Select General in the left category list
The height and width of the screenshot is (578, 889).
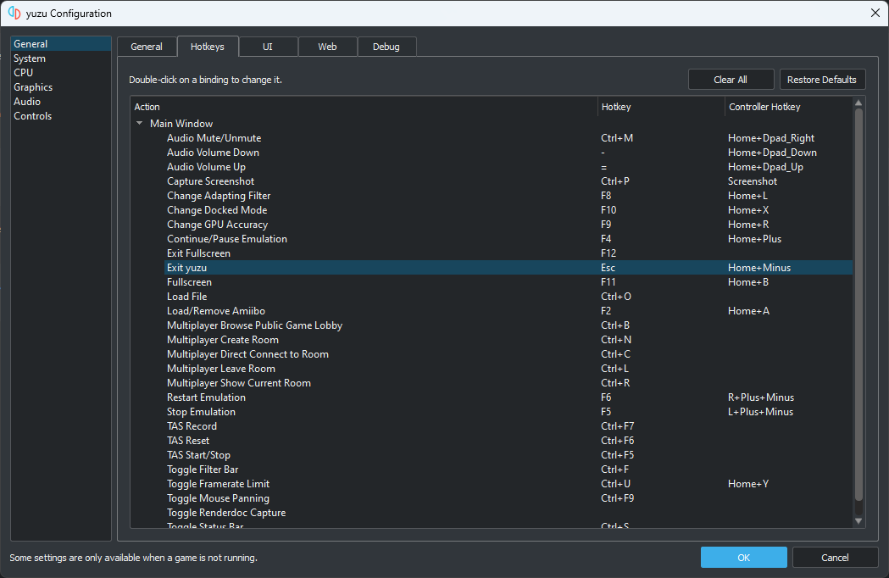61,44
